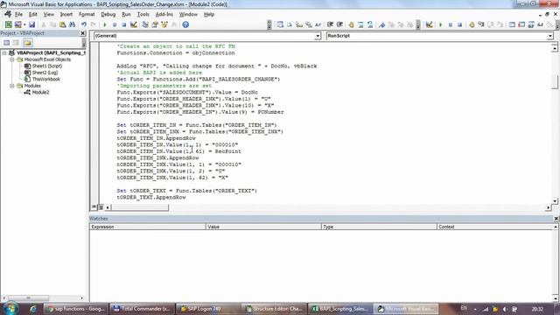Click the Context column header in Watches

click(495, 227)
